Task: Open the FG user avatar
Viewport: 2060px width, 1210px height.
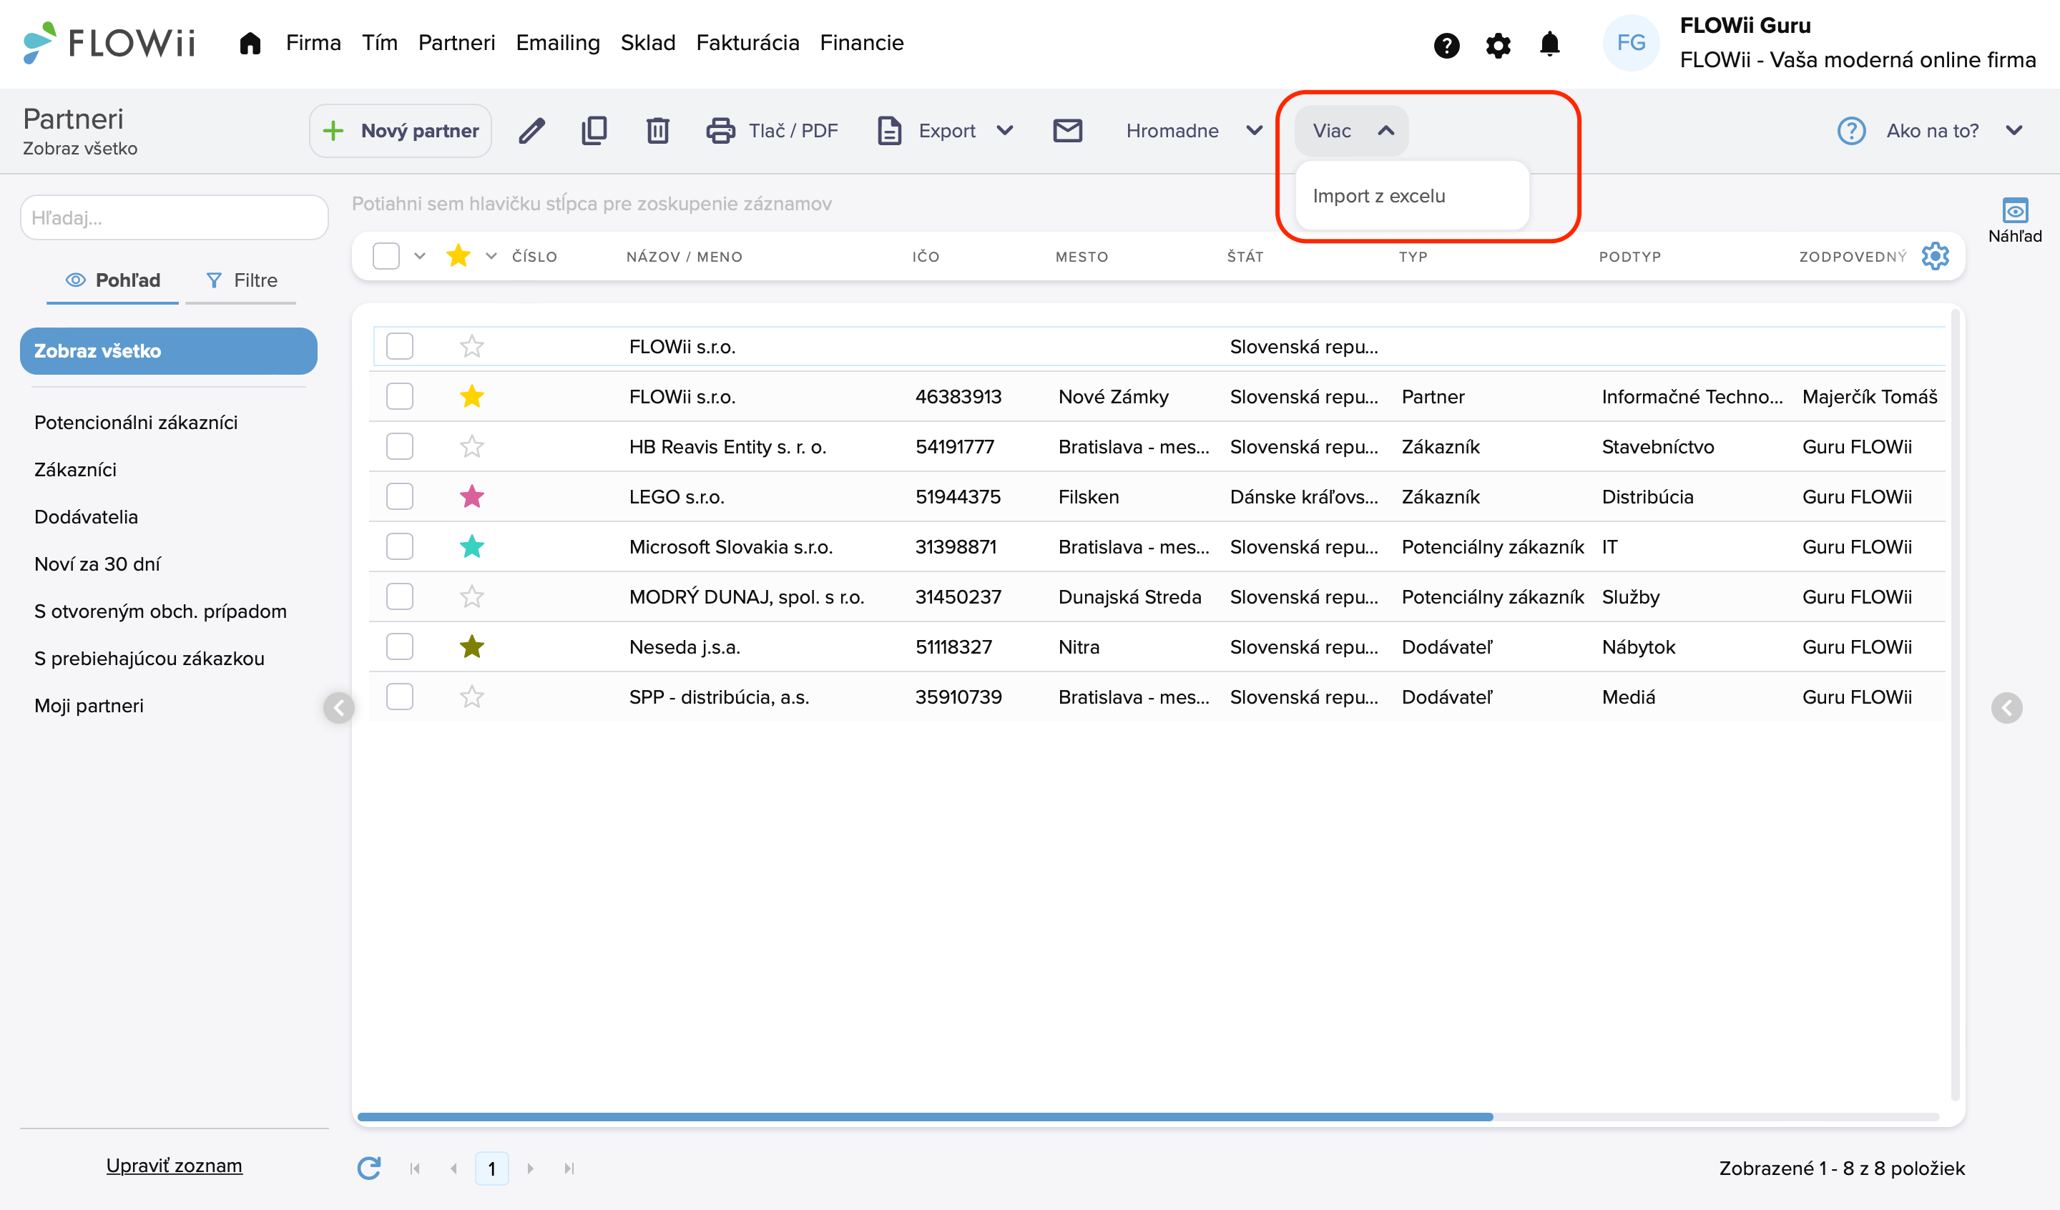Action: tap(1631, 44)
